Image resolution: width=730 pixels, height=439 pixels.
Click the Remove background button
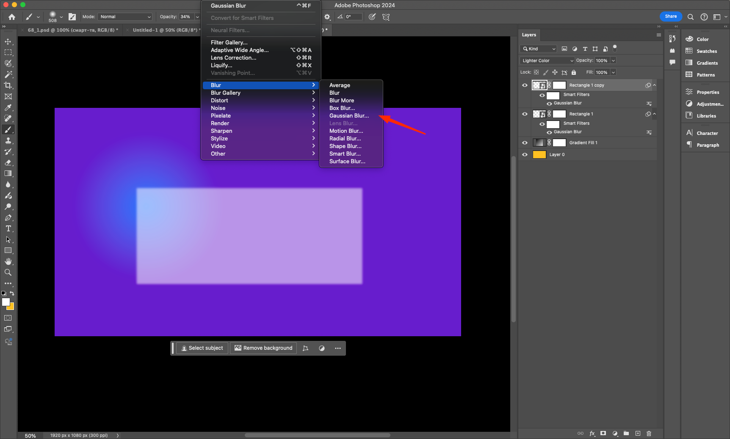[x=263, y=348]
